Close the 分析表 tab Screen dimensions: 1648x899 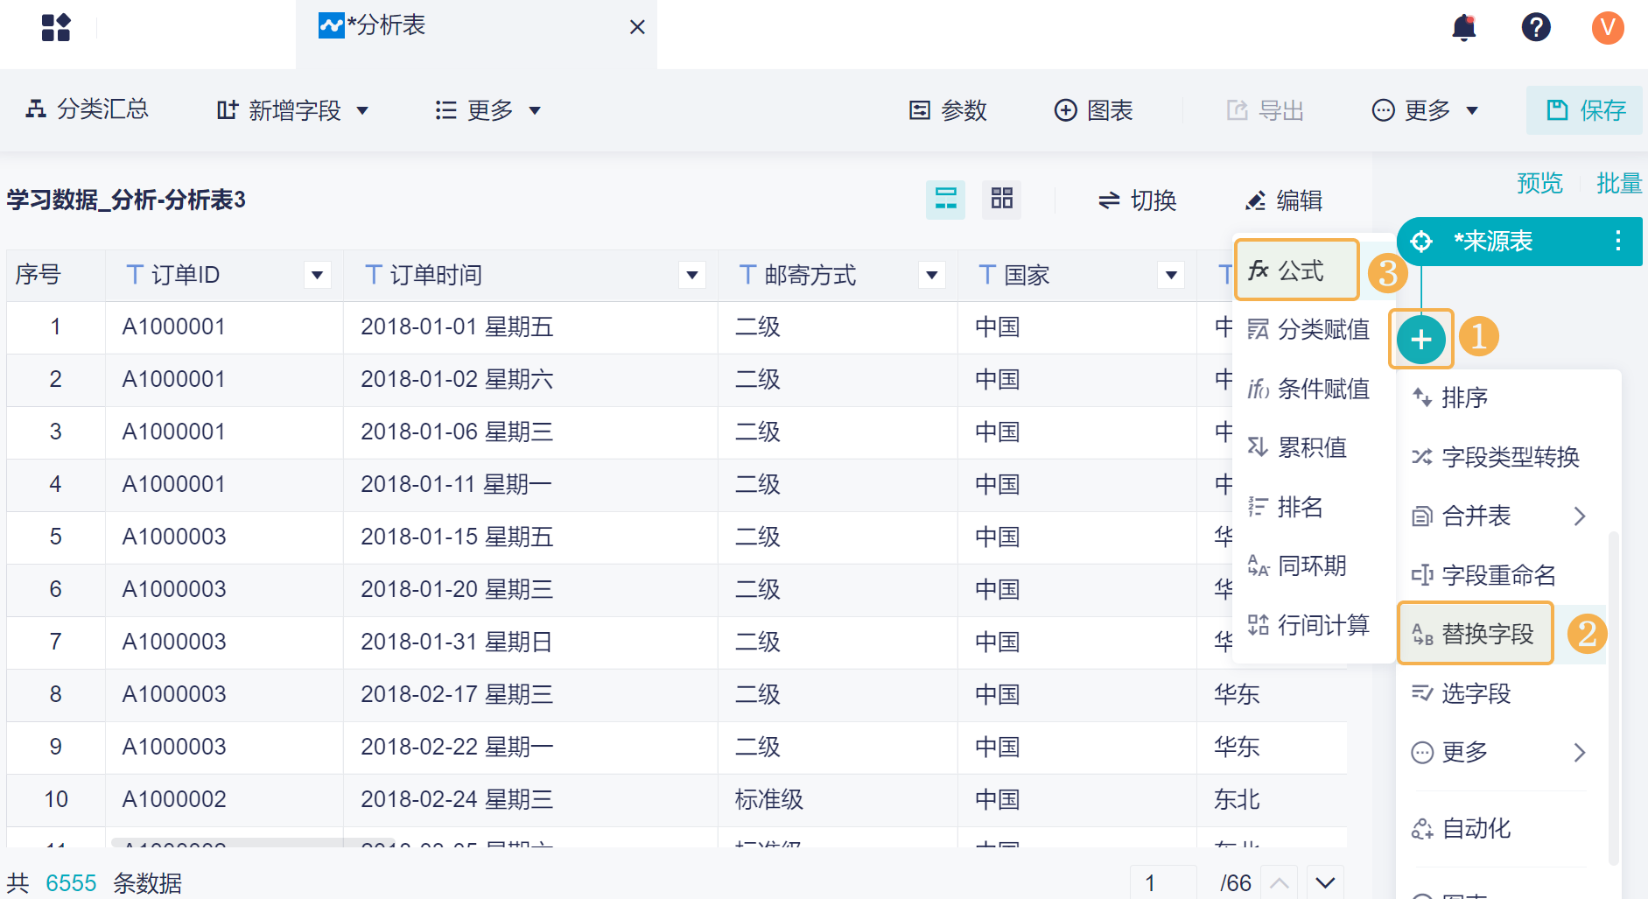(637, 27)
